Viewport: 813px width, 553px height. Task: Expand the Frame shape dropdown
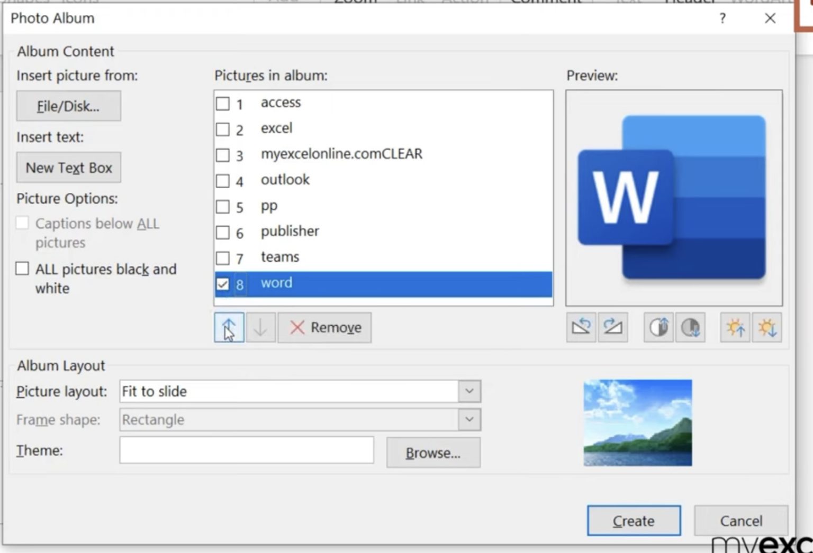[468, 419]
